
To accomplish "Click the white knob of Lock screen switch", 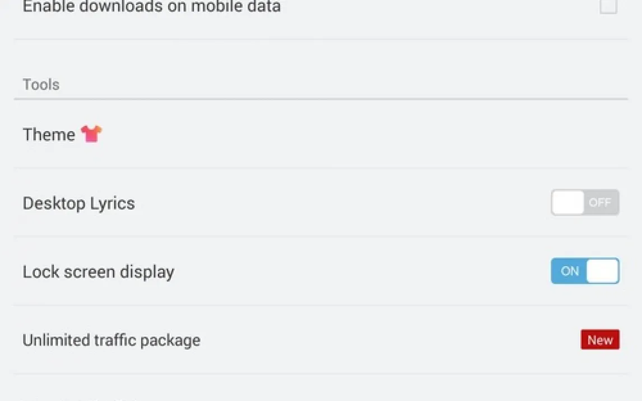I will pos(602,271).
